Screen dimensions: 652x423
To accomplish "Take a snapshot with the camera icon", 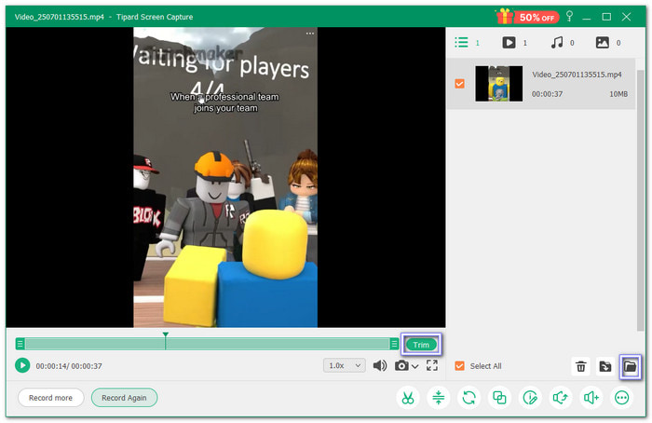I will (x=401, y=365).
